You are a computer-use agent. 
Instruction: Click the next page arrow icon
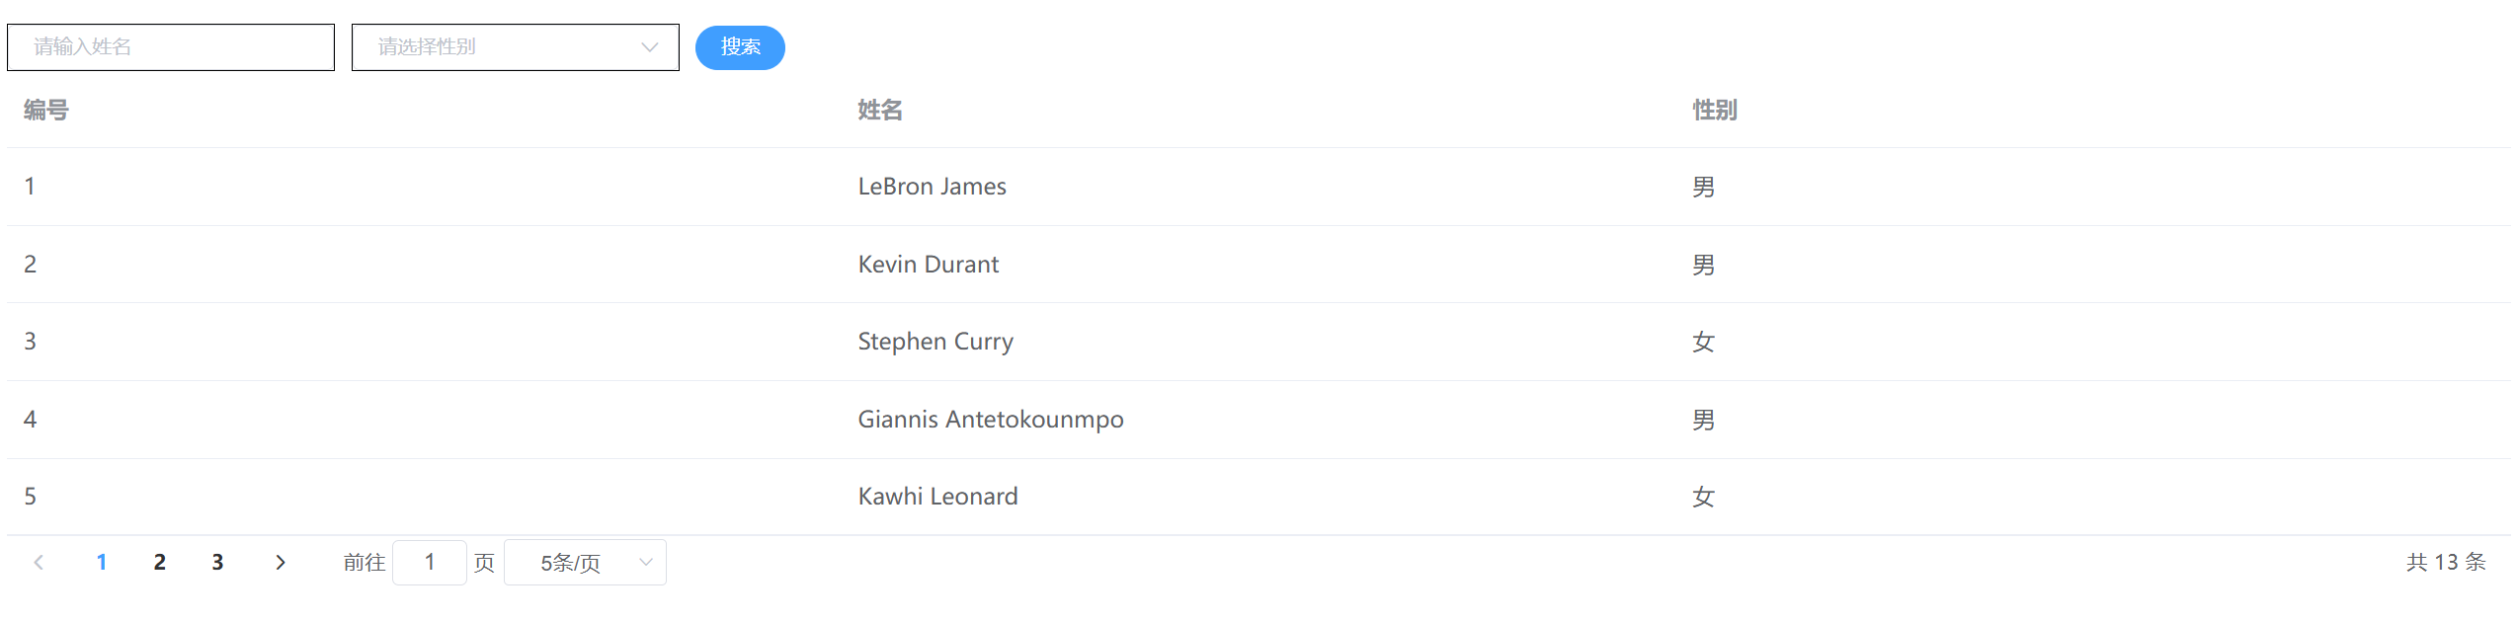(x=281, y=563)
